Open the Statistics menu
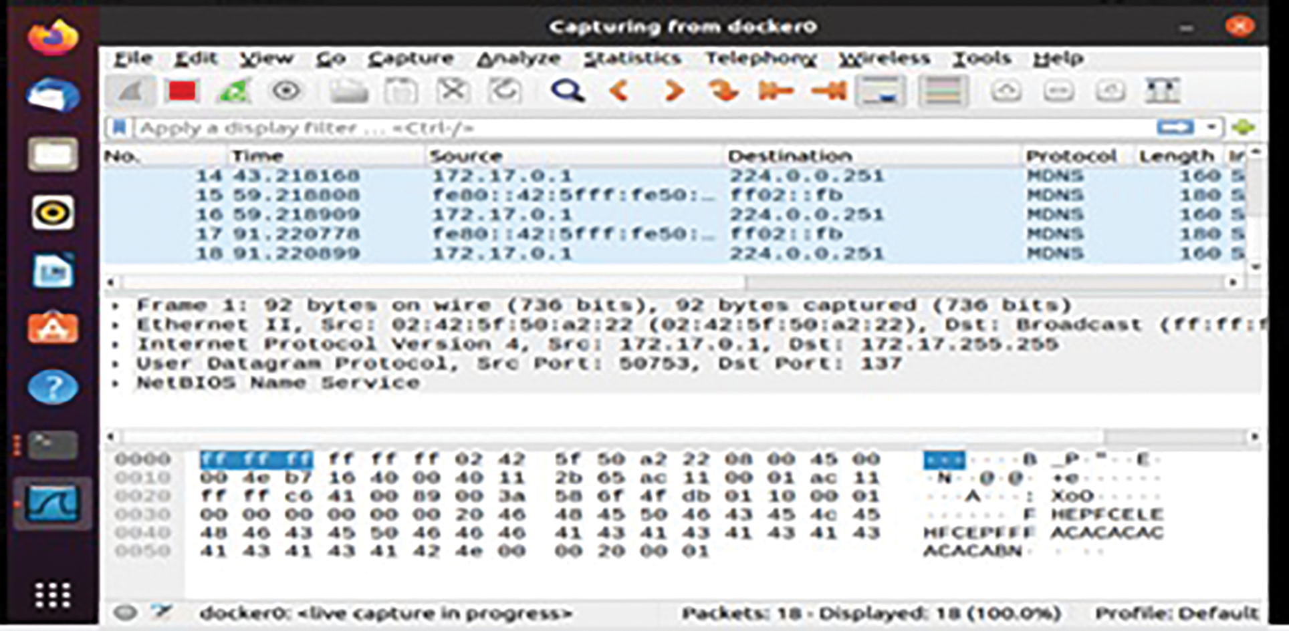This screenshot has width=1289, height=631. 632,59
